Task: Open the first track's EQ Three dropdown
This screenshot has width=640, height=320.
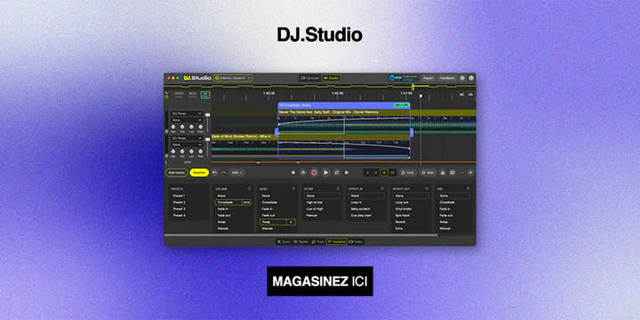Action: pyautogui.click(x=187, y=114)
